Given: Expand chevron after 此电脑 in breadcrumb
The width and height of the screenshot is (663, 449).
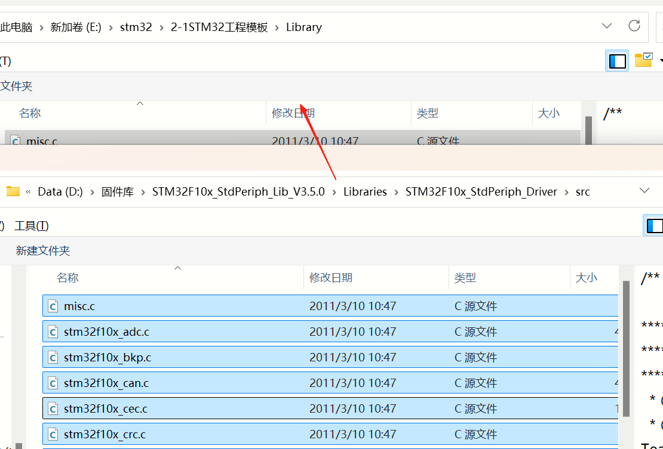Looking at the screenshot, I should [41, 28].
